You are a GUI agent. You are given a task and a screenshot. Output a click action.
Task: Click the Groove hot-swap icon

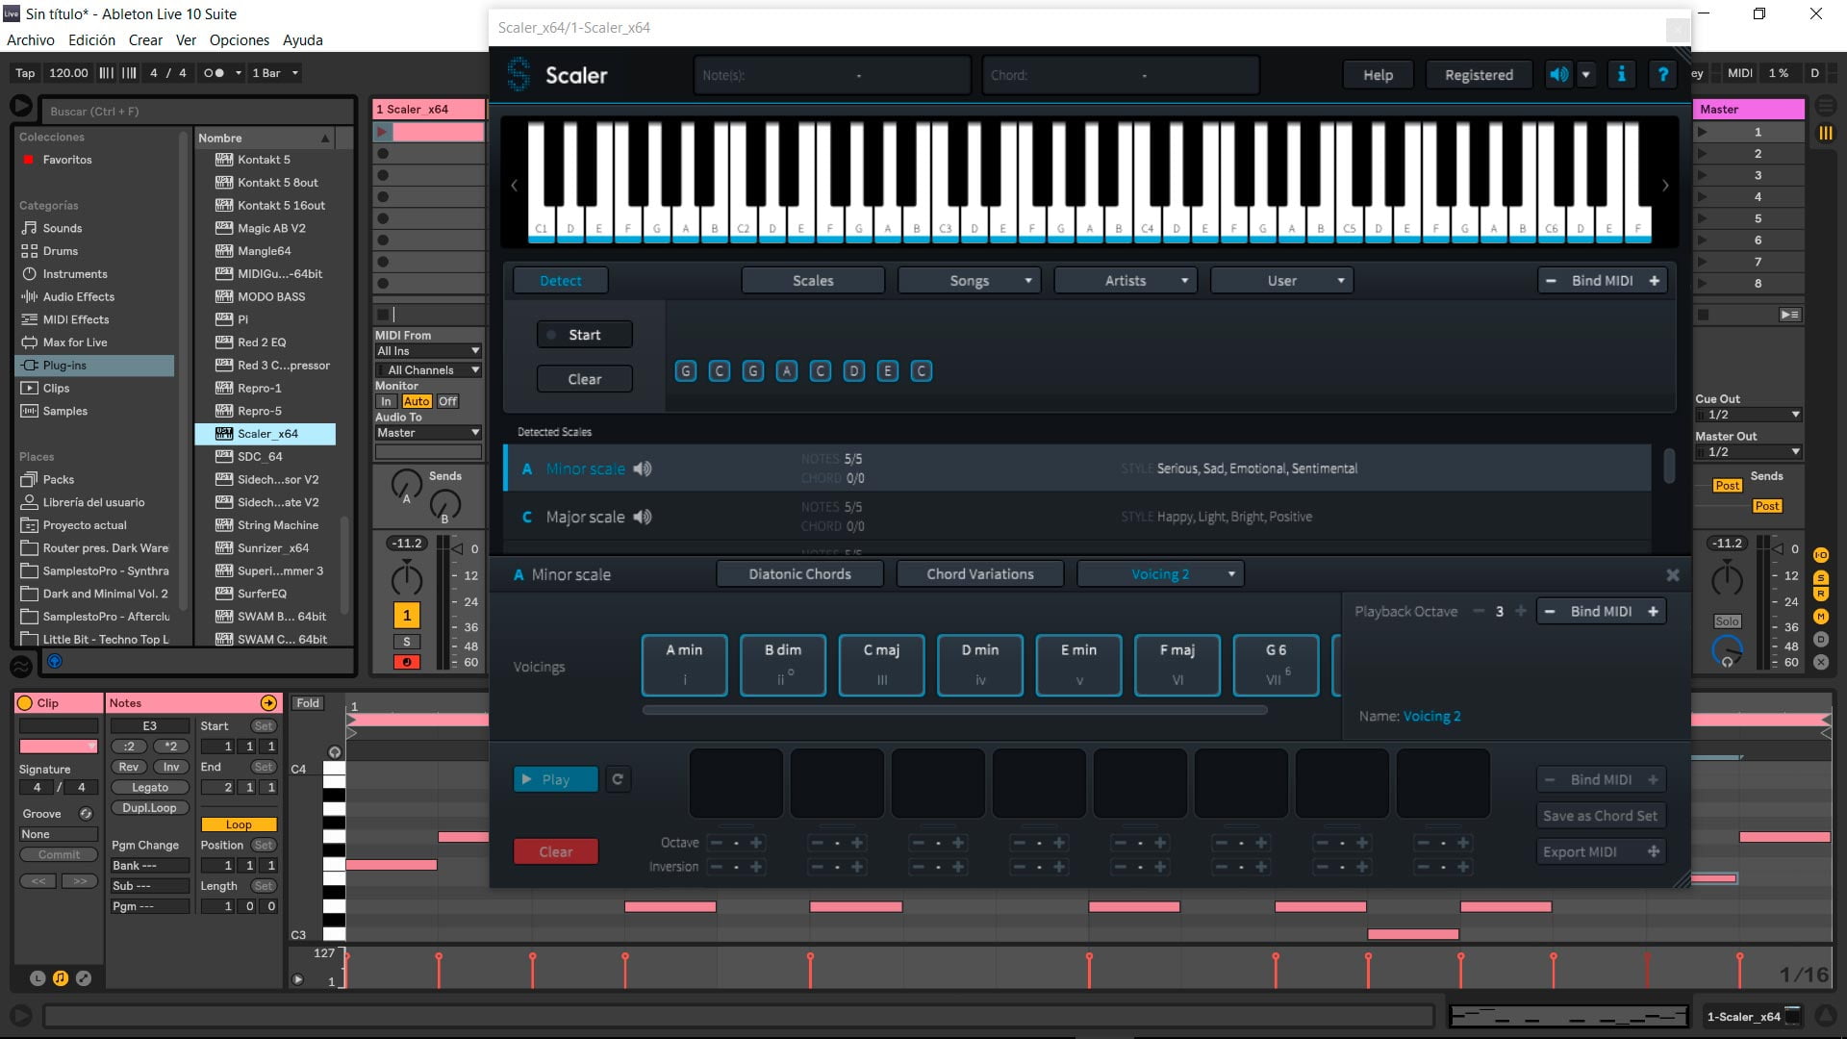[x=86, y=814]
